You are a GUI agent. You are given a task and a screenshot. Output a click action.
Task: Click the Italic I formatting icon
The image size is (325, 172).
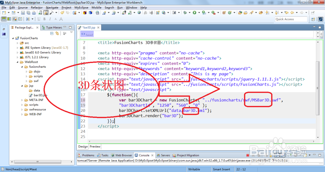pos(50,19)
